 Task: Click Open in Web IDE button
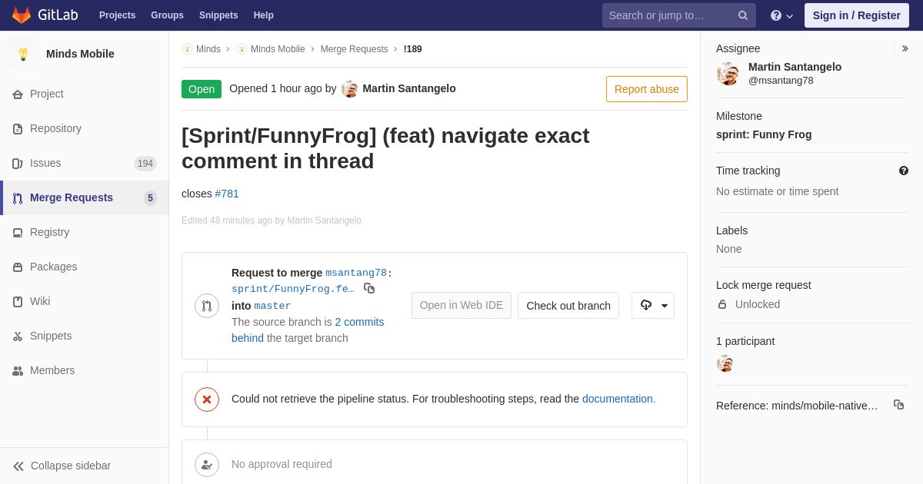coord(461,306)
